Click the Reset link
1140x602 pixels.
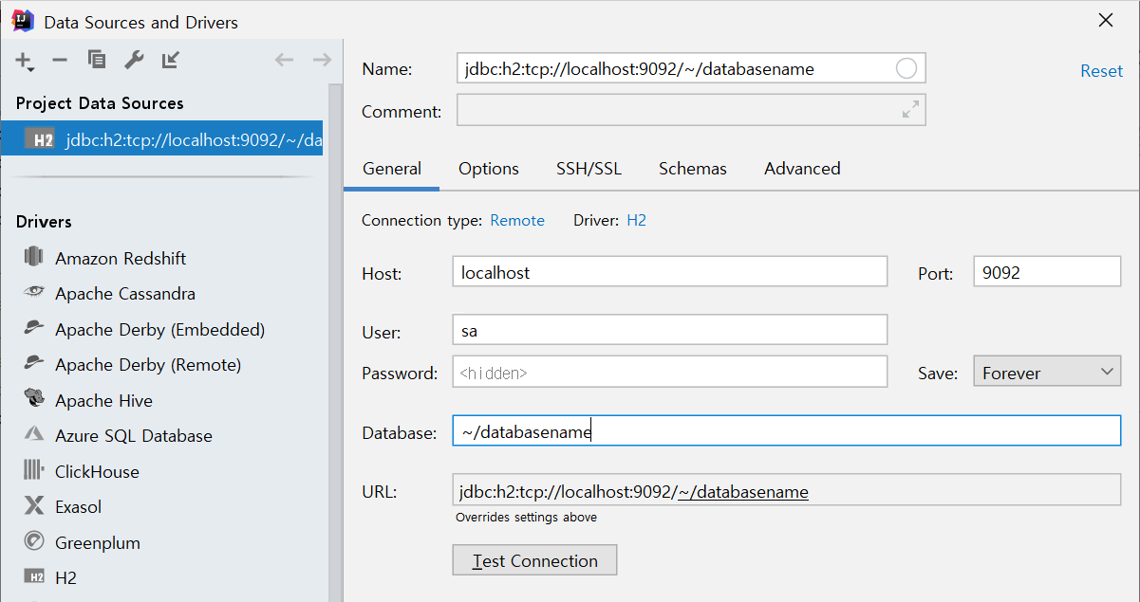click(1101, 71)
